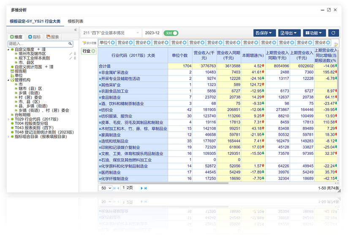
Task: Select the 指标 tab in left panel
Action: click(x=34, y=37)
